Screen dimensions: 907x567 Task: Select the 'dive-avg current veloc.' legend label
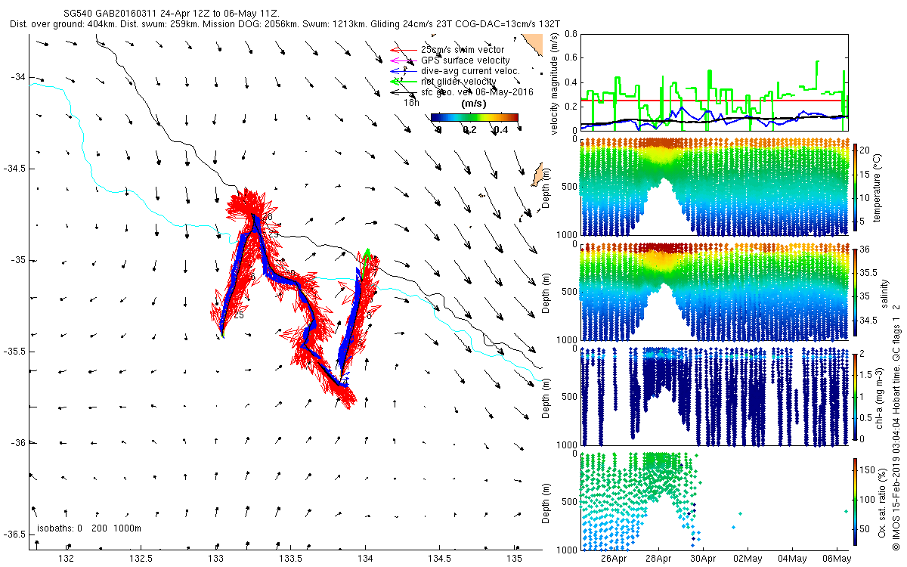pyautogui.click(x=472, y=71)
